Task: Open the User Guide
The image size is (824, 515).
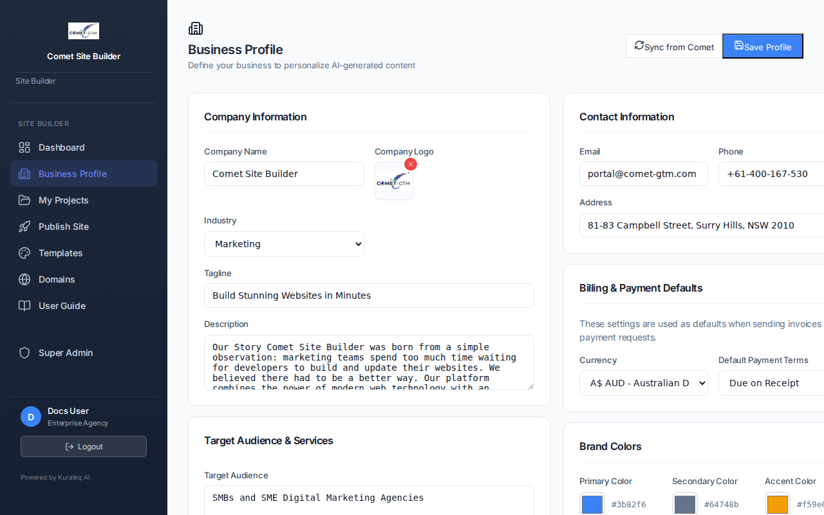Action: [x=62, y=306]
